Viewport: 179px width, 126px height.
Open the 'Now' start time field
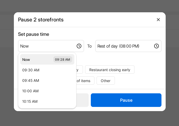47,46
